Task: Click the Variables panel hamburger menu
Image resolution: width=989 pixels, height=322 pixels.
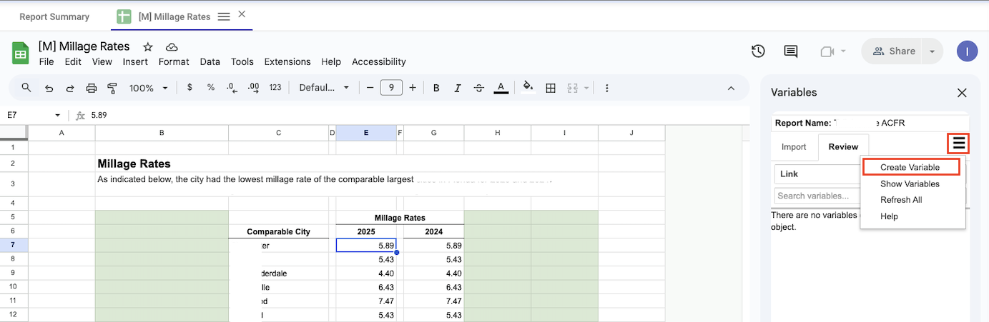Action: pyautogui.click(x=959, y=144)
